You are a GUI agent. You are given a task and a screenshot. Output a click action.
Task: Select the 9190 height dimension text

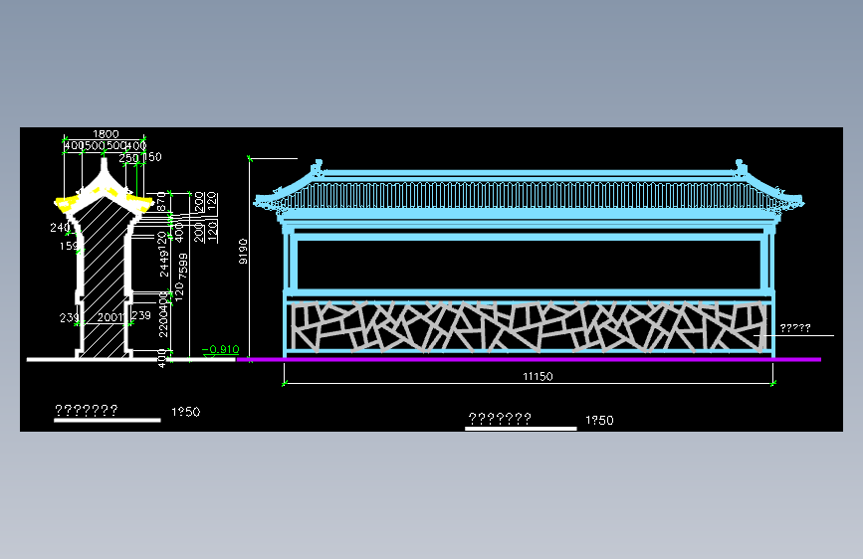point(243,252)
